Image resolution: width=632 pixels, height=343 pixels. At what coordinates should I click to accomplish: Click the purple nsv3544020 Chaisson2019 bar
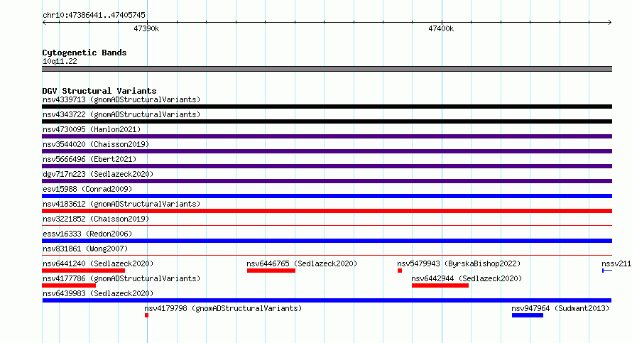pos(327,151)
